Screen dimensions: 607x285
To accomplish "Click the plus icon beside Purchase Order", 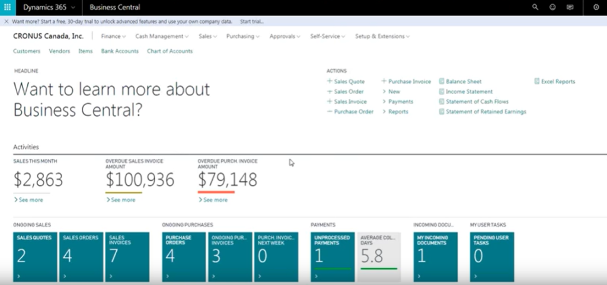I will [x=330, y=111].
